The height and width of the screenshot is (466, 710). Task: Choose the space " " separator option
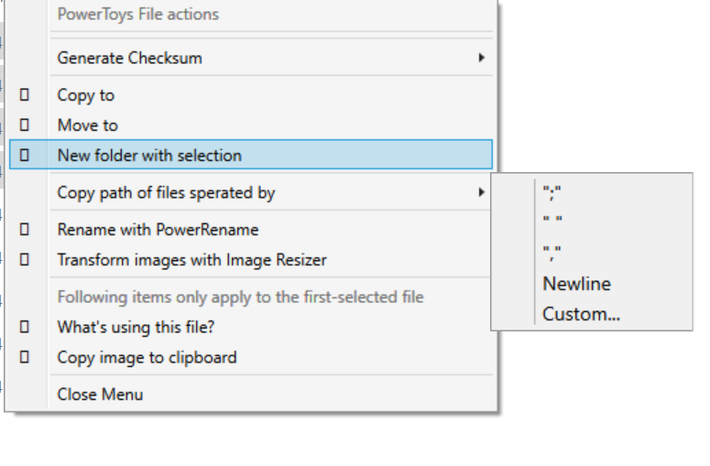[x=552, y=222]
